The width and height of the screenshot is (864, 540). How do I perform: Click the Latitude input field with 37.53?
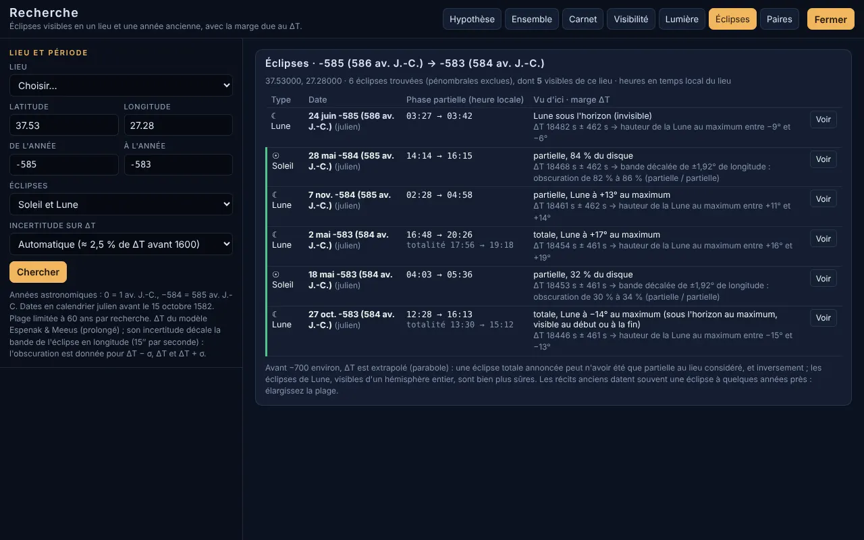click(64, 126)
